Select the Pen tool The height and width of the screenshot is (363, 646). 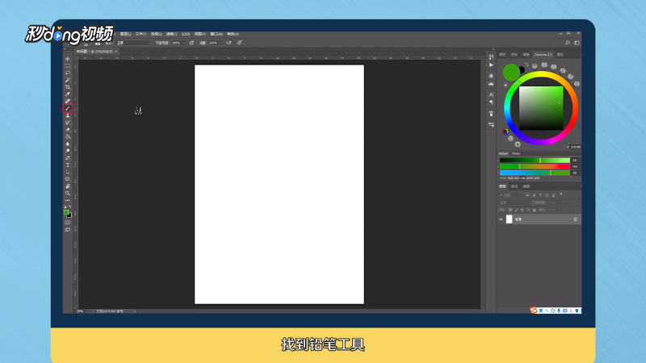coord(68,158)
